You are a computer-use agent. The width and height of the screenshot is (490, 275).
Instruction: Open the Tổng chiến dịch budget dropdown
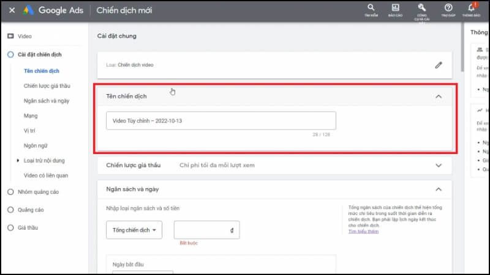[x=134, y=230]
